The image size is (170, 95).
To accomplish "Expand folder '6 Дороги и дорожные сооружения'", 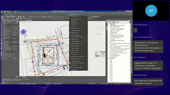I will pyautogui.click(x=110, y=50).
